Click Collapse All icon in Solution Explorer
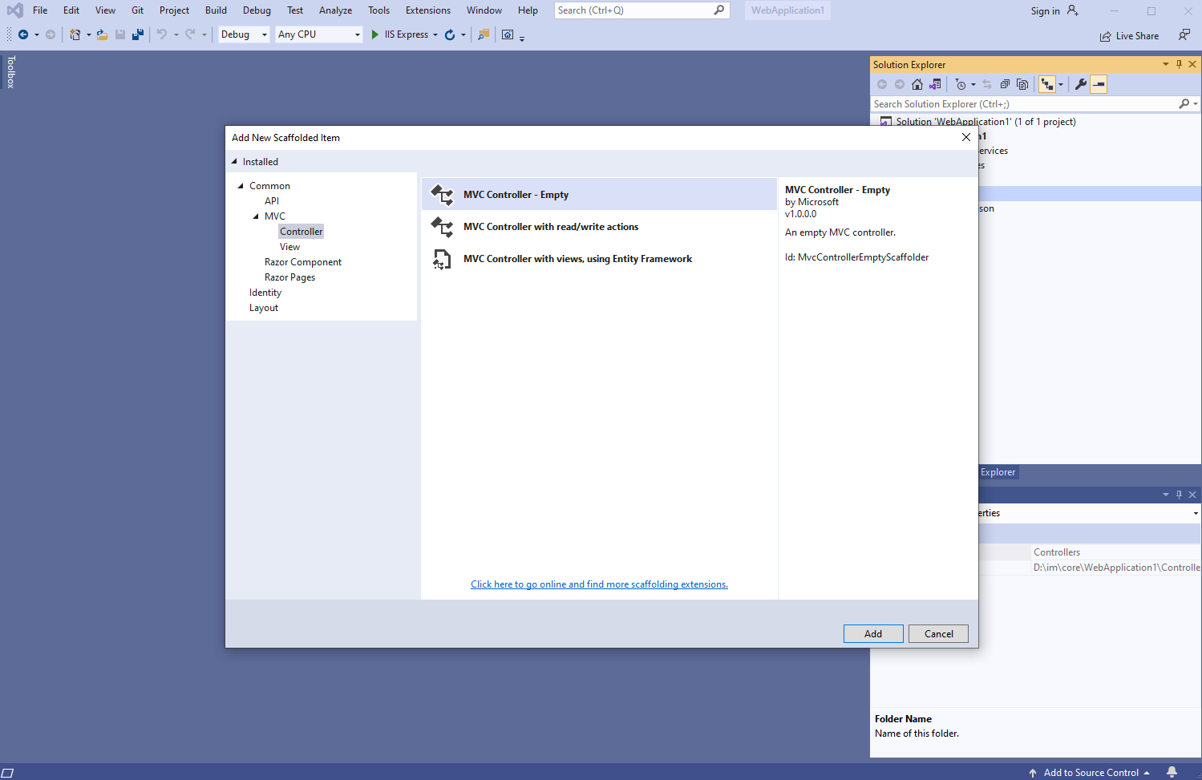Screen dimensions: 1202x780 click(1005, 84)
